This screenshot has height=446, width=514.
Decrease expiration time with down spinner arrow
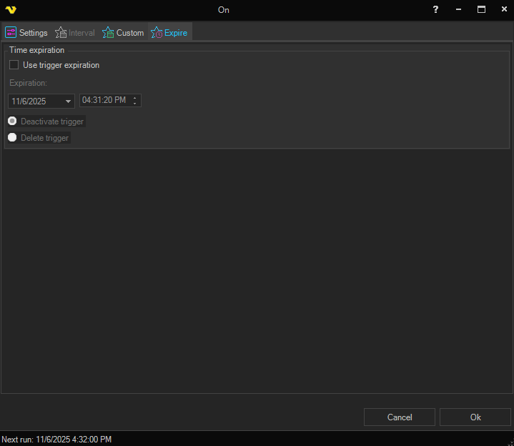pyautogui.click(x=135, y=104)
